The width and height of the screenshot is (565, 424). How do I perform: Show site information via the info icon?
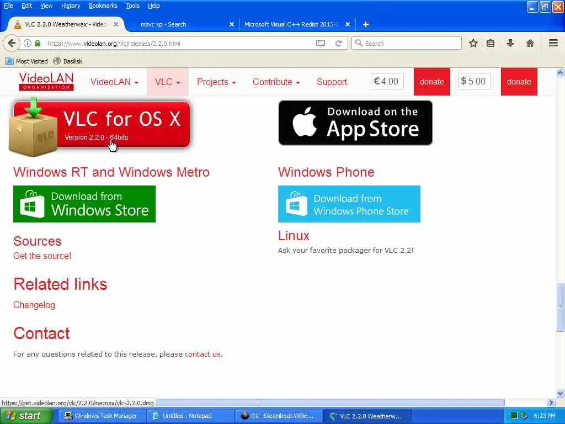tap(28, 43)
